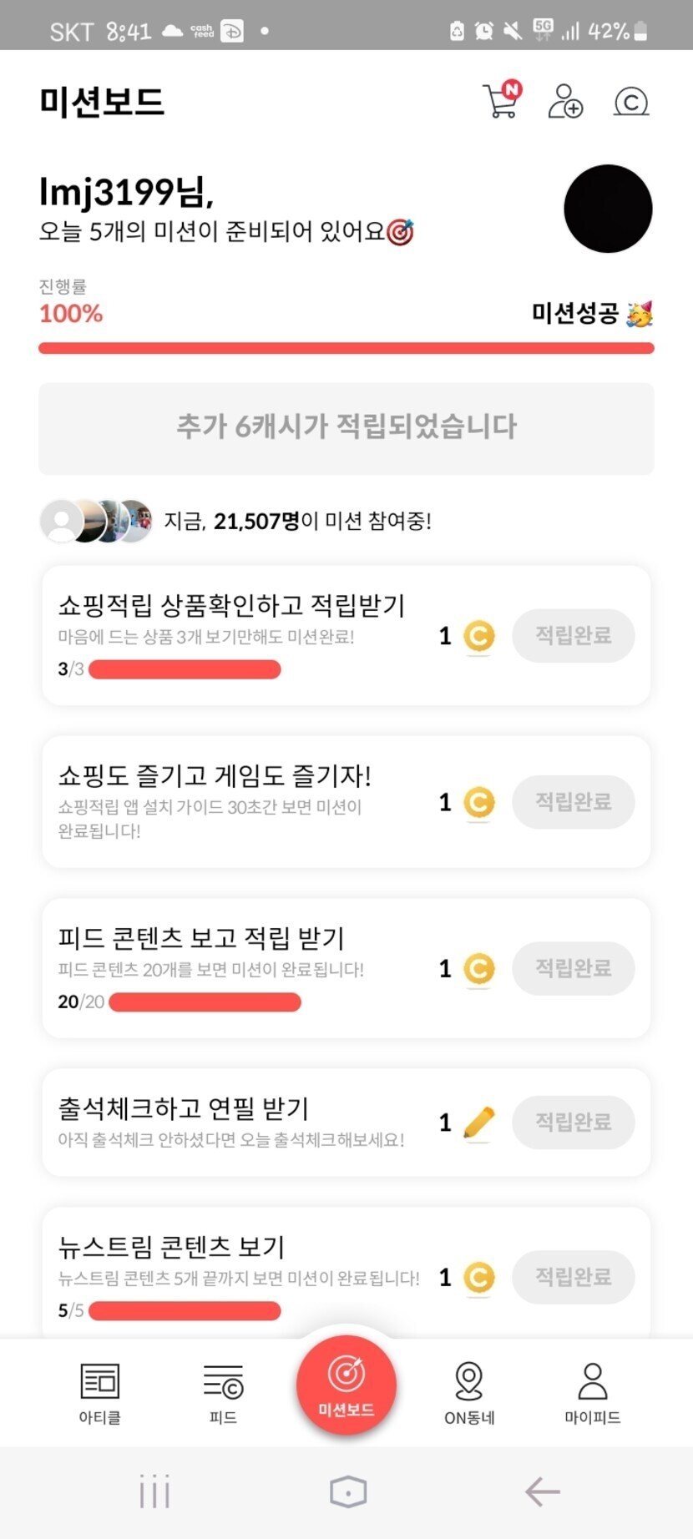
Task: Tap 적립완료 for 쇼핑도 즐기고 게임도 mission
Action: point(574,802)
